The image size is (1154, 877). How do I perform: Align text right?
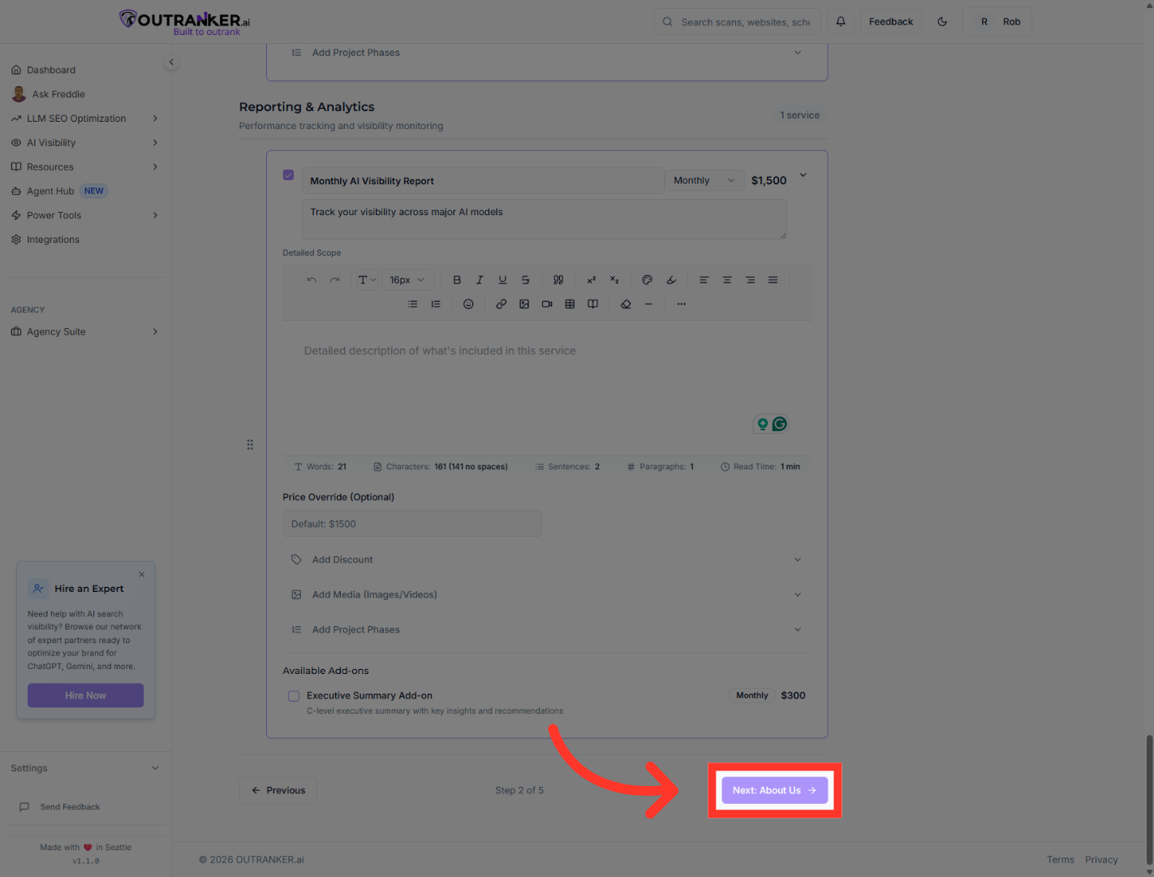pyautogui.click(x=750, y=280)
